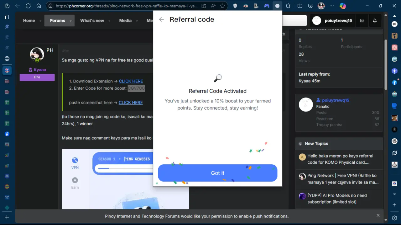
Task: Open Settings and more ellipsis menu
Action: (332, 6)
